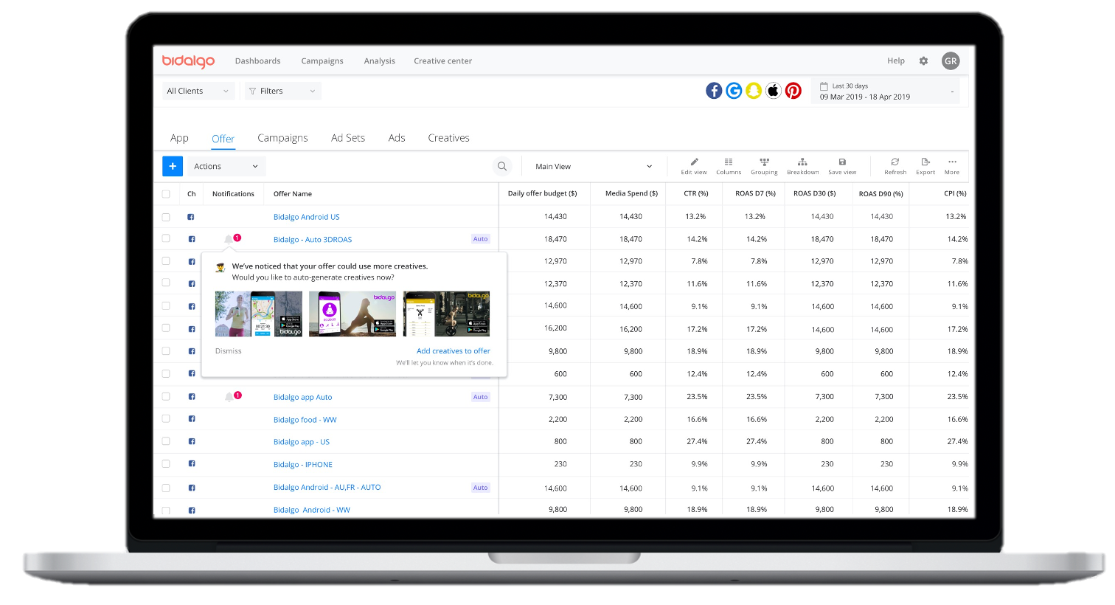Sort by Media Spend column header

click(631, 193)
